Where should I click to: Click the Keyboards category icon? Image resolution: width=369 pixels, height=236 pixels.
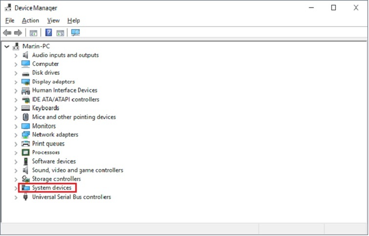click(26, 108)
